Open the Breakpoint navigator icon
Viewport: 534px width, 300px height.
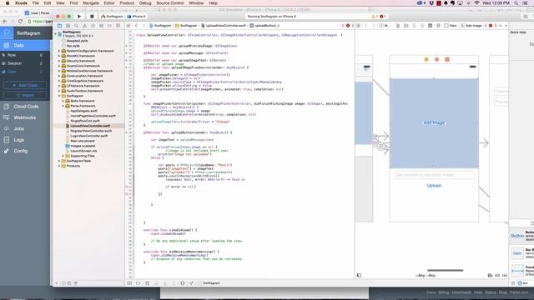coord(109,26)
